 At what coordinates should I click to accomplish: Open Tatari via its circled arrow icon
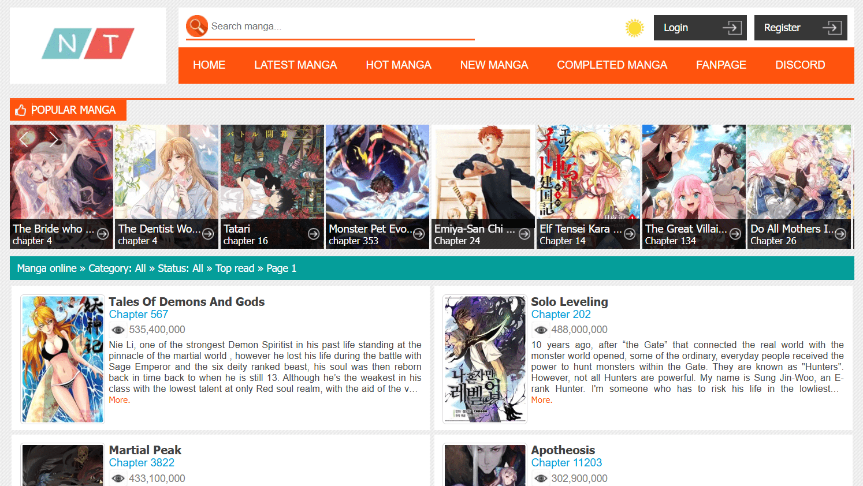pyautogui.click(x=314, y=234)
